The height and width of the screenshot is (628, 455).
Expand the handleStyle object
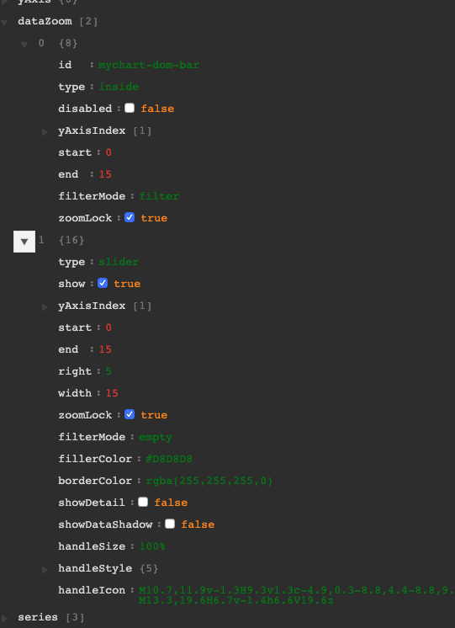click(x=45, y=569)
